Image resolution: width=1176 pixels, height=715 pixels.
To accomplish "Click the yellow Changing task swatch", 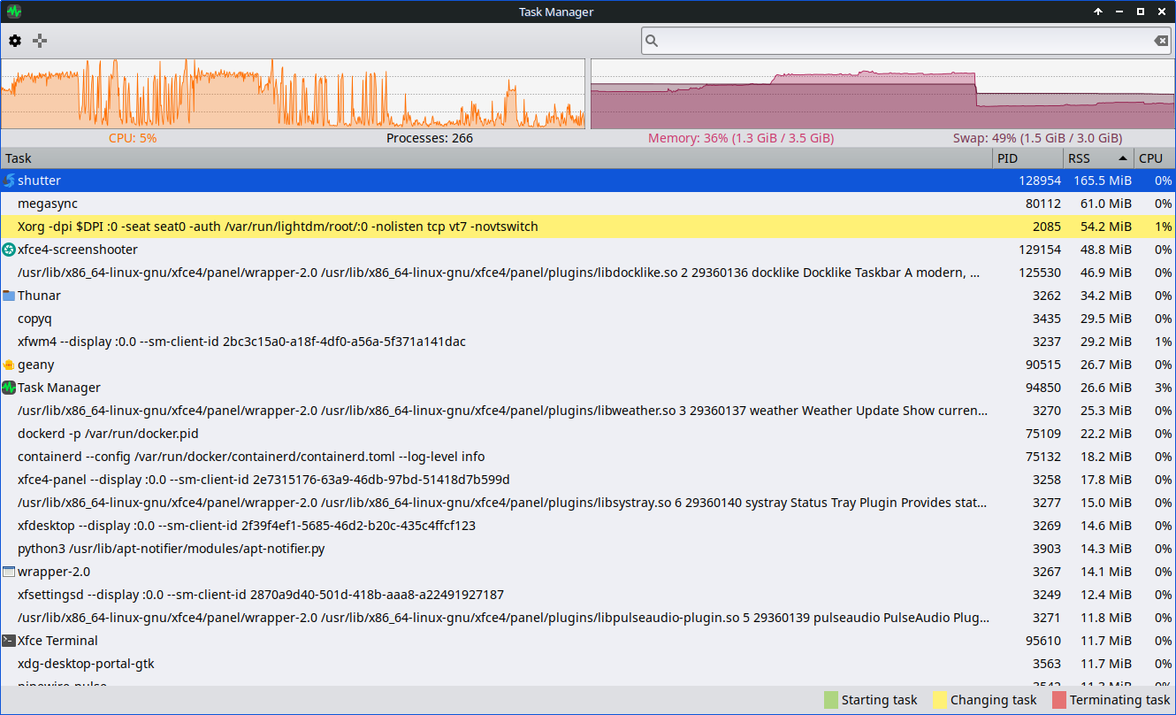I will [939, 700].
